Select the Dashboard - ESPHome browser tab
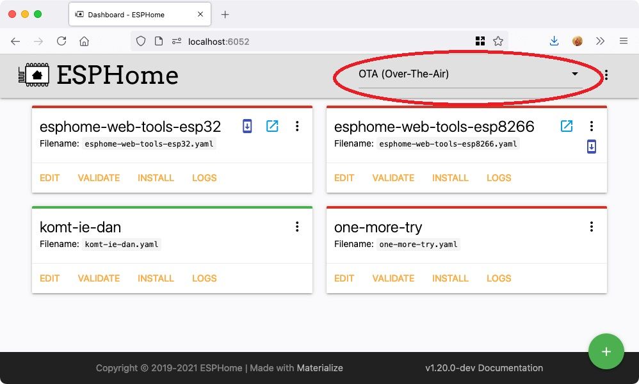 pos(140,14)
